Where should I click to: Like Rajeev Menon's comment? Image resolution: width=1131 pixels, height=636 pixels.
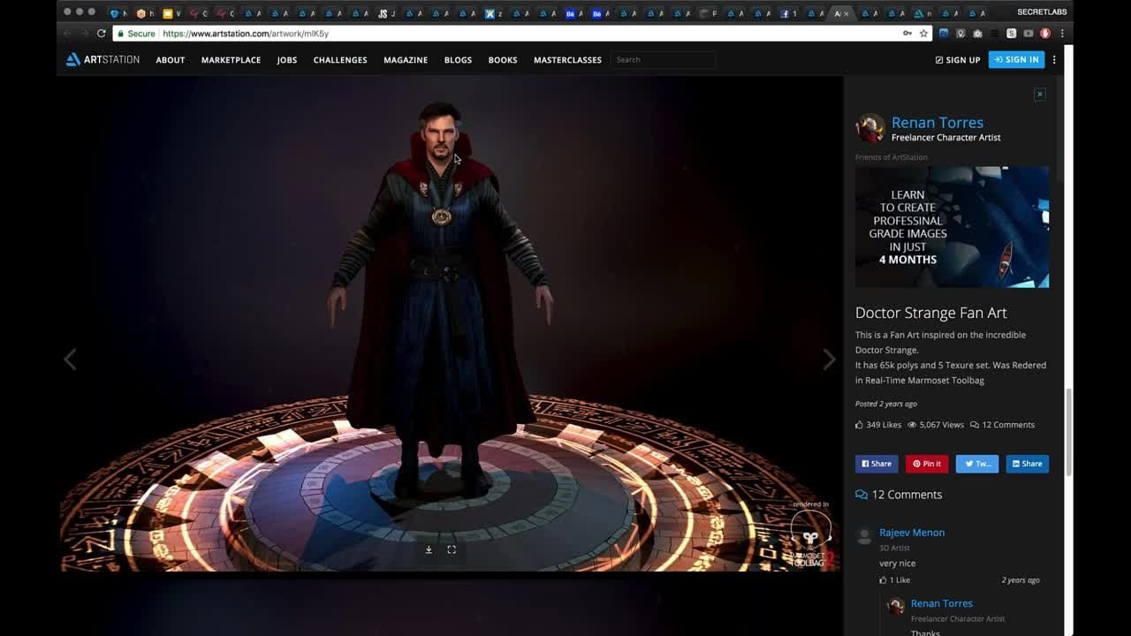[x=894, y=580]
